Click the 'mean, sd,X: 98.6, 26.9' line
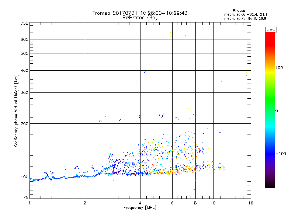Viewport: 295px width, 221px height. tap(245, 18)
